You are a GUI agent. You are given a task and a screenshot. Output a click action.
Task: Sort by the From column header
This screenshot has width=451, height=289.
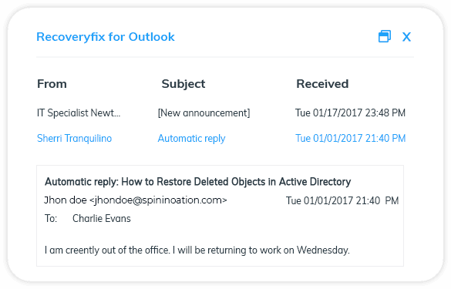pos(52,84)
